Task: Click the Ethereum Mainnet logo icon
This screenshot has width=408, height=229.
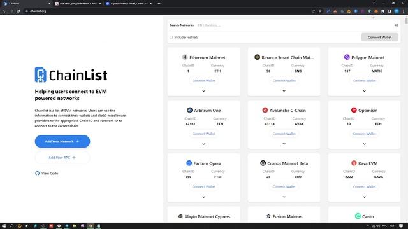Action: [185, 57]
